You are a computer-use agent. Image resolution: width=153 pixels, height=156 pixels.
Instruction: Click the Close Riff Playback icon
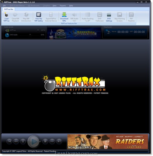15,15
